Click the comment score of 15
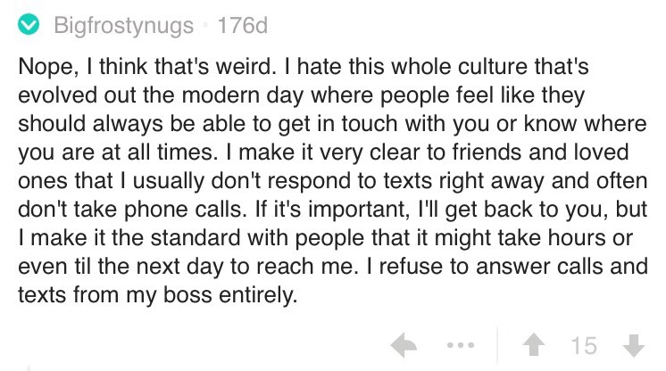The height and width of the screenshot is (371, 666). coord(584,345)
